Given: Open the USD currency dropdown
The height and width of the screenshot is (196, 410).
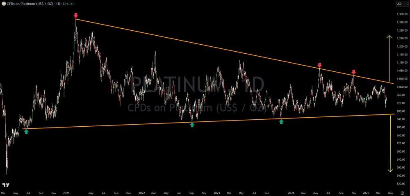Looking at the screenshot, I should (x=401, y=4).
